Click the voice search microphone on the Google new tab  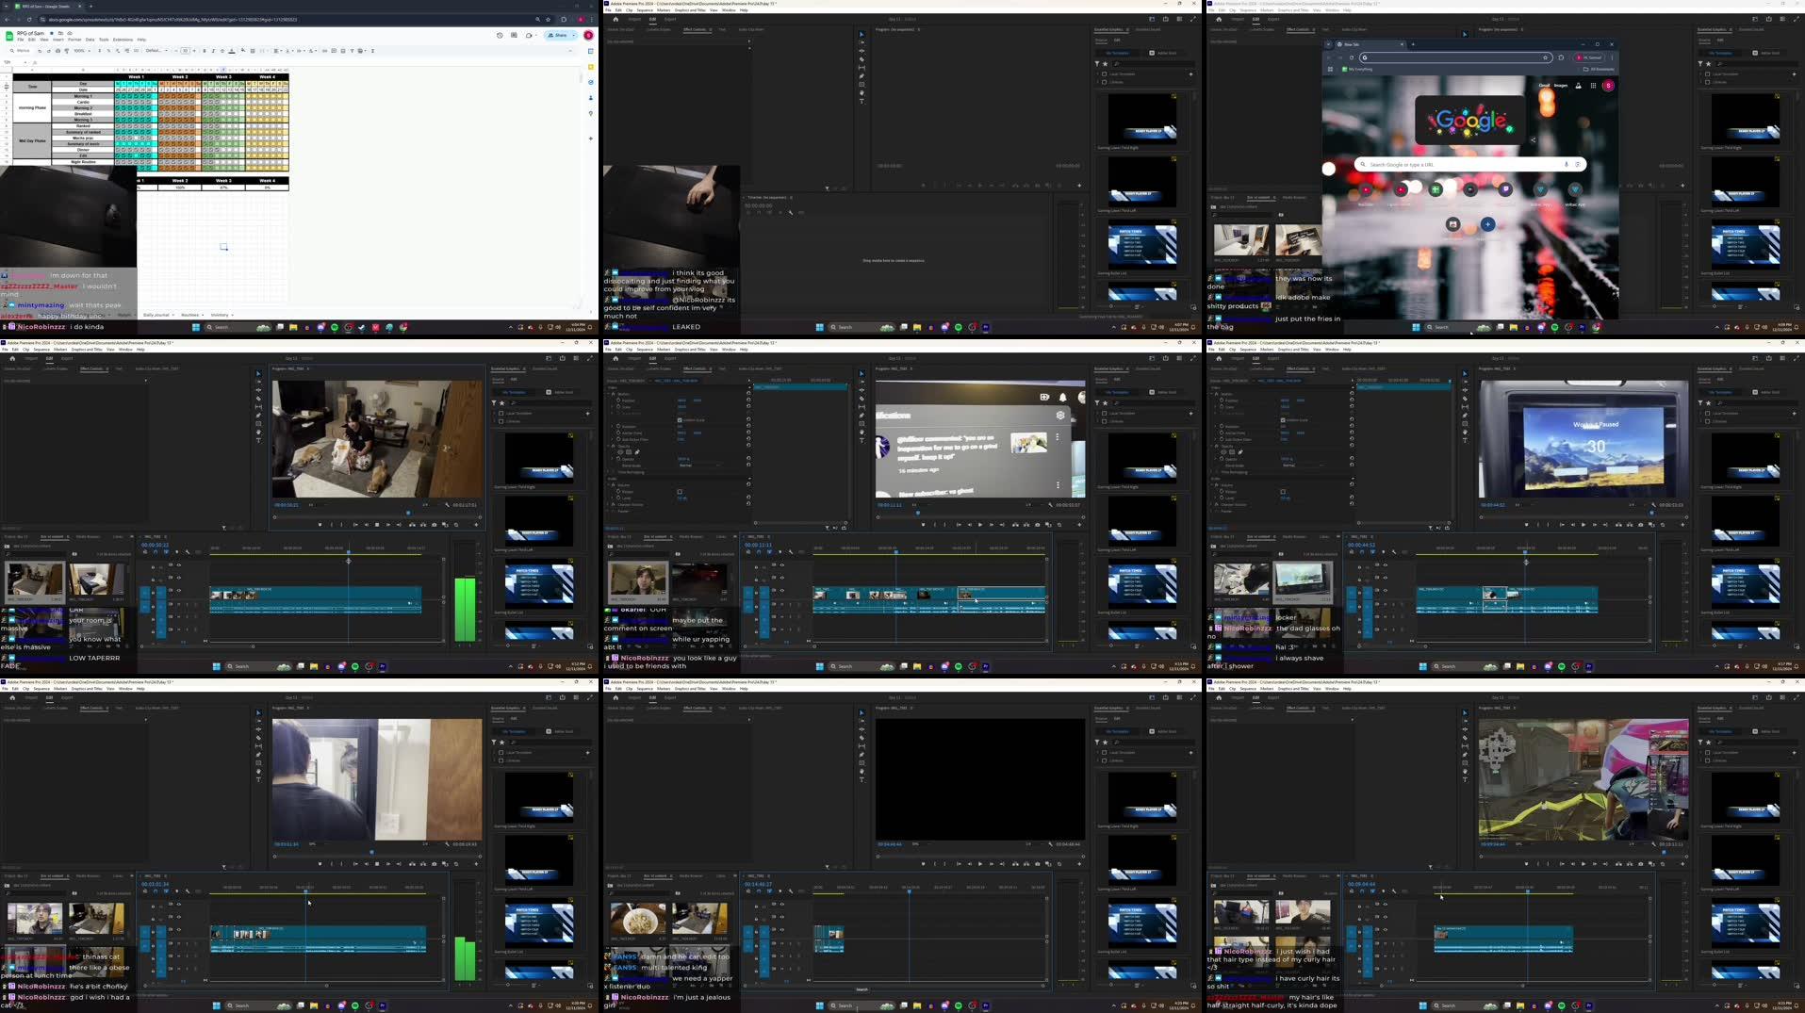point(1567,164)
